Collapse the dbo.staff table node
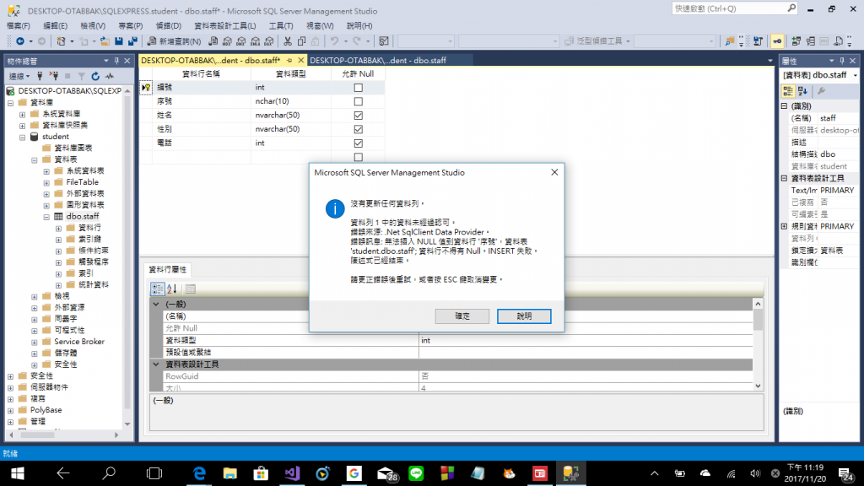This screenshot has height=486, width=864. (x=46, y=217)
